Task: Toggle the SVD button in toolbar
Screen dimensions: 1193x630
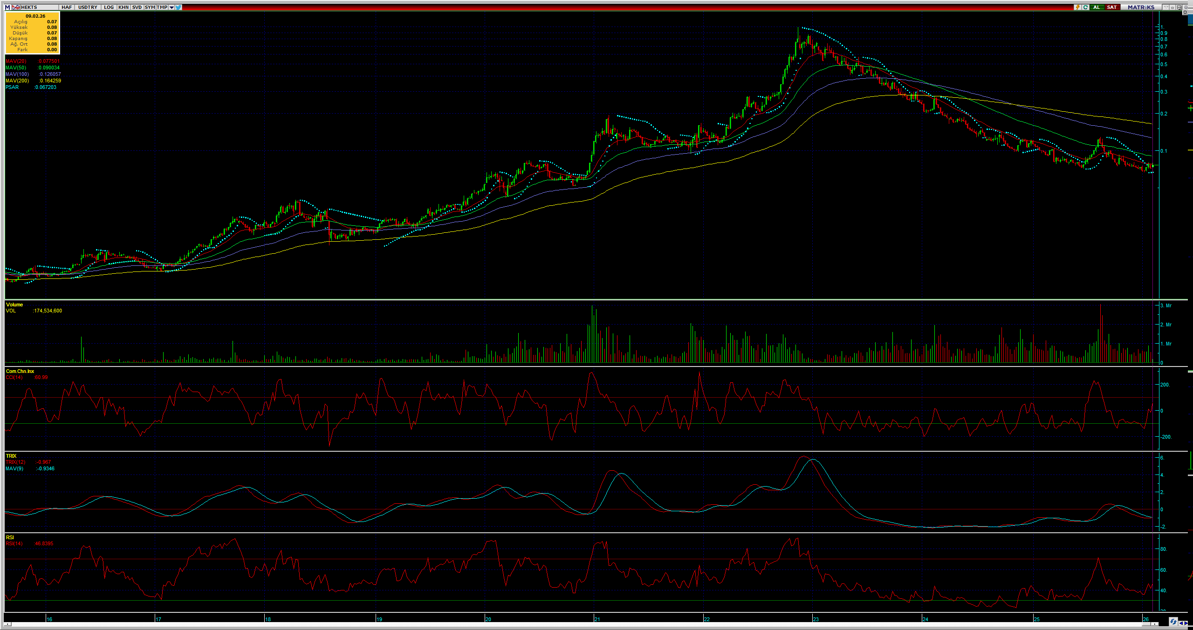Action: [x=137, y=7]
